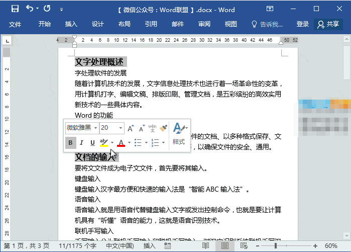The height and width of the screenshot is (252, 351).
Task: Click word count 11/1175 个字
Action: [77, 246]
